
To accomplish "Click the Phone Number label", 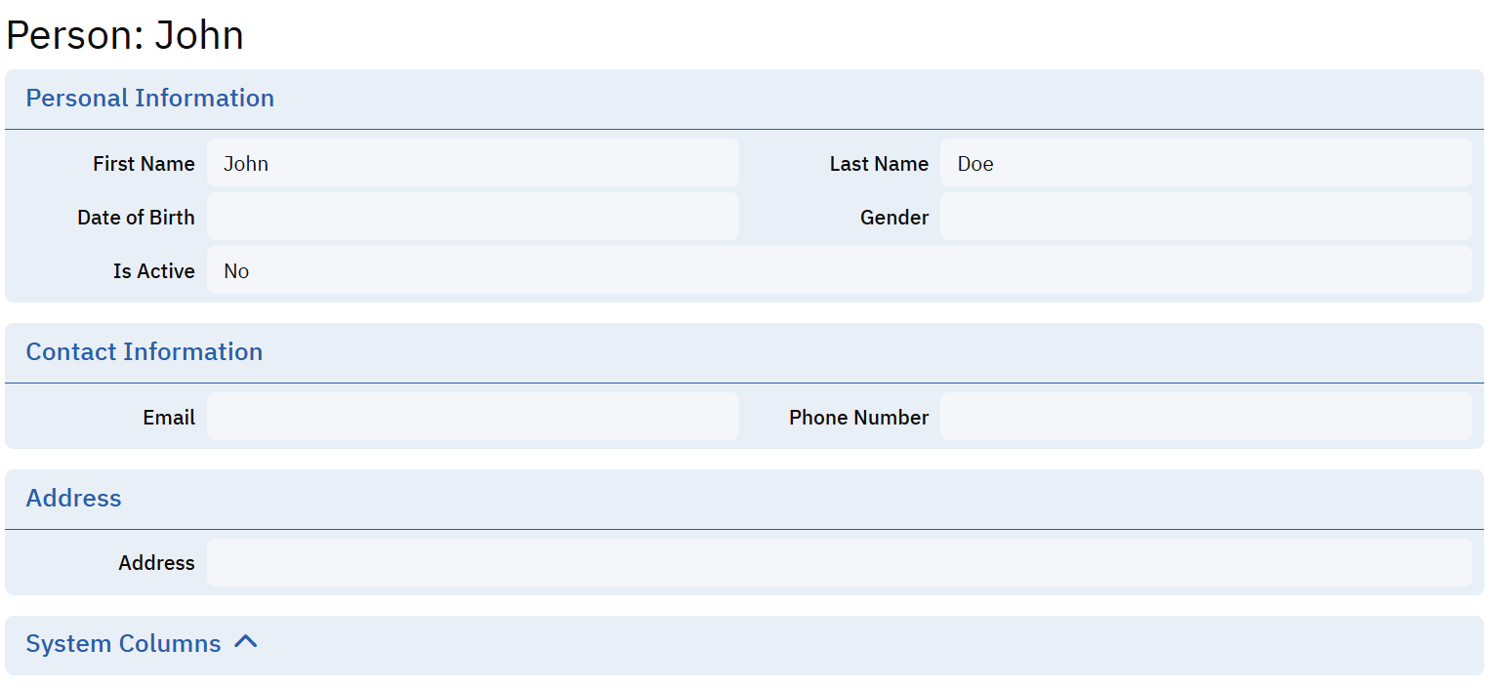I will coord(858,418).
